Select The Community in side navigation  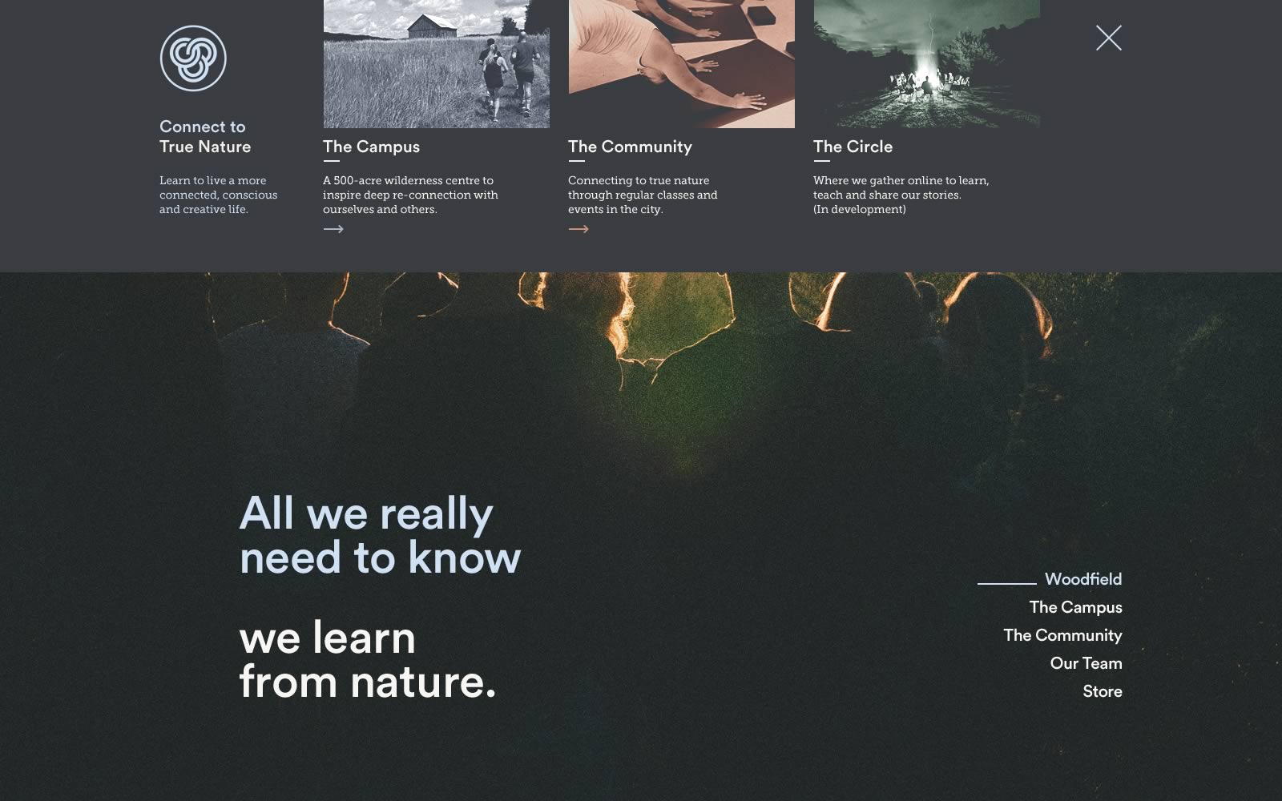(x=1063, y=635)
